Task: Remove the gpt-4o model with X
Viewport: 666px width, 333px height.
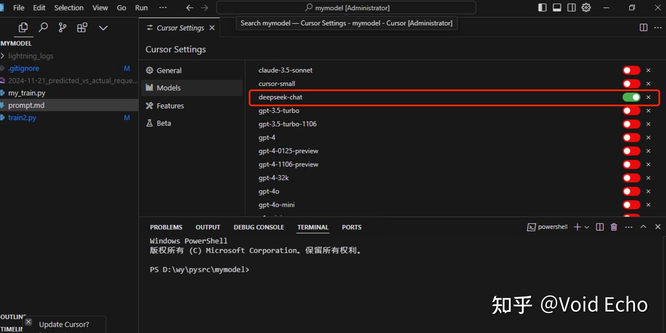Action: pos(648,191)
